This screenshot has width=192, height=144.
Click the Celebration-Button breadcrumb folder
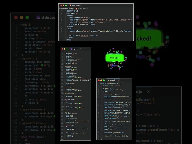click(x=67, y=9)
